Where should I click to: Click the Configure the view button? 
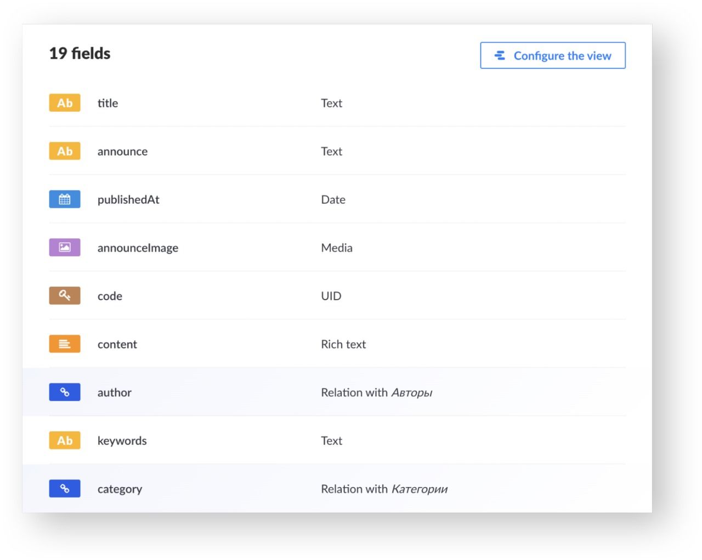coord(552,55)
